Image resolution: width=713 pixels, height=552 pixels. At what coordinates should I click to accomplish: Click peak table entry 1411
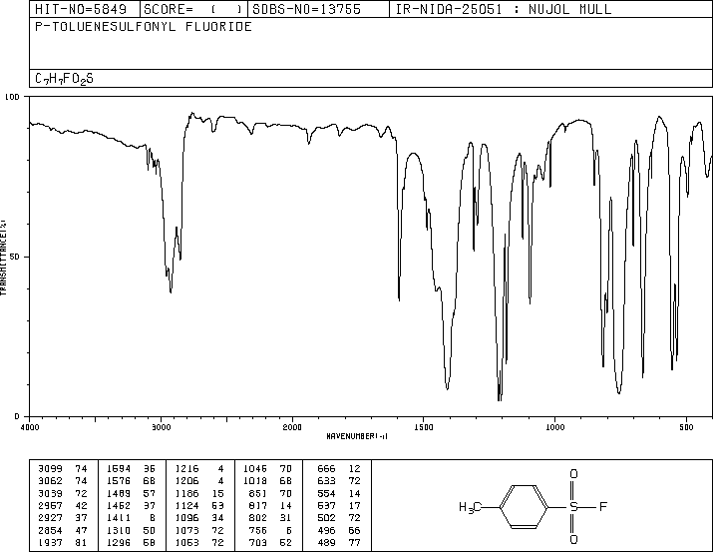click(119, 518)
